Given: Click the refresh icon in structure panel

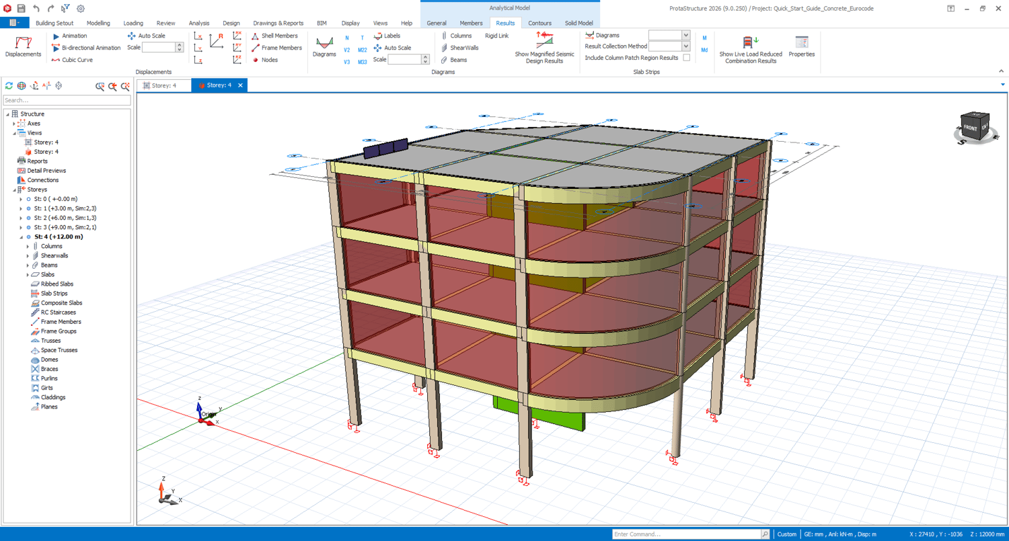Looking at the screenshot, I should [x=9, y=86].
